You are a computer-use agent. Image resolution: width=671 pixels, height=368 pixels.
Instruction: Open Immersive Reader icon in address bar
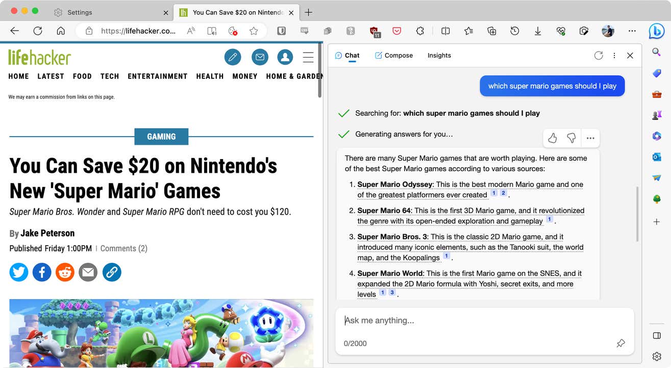(212, 31)
